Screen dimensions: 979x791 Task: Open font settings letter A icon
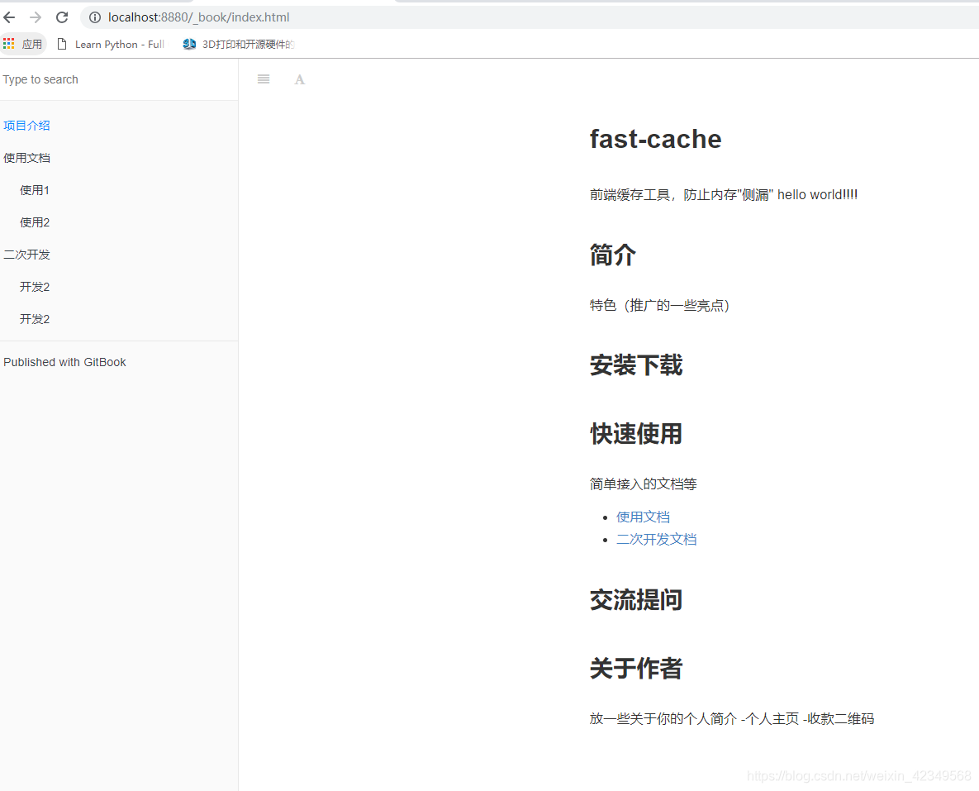tap(300, 79)
